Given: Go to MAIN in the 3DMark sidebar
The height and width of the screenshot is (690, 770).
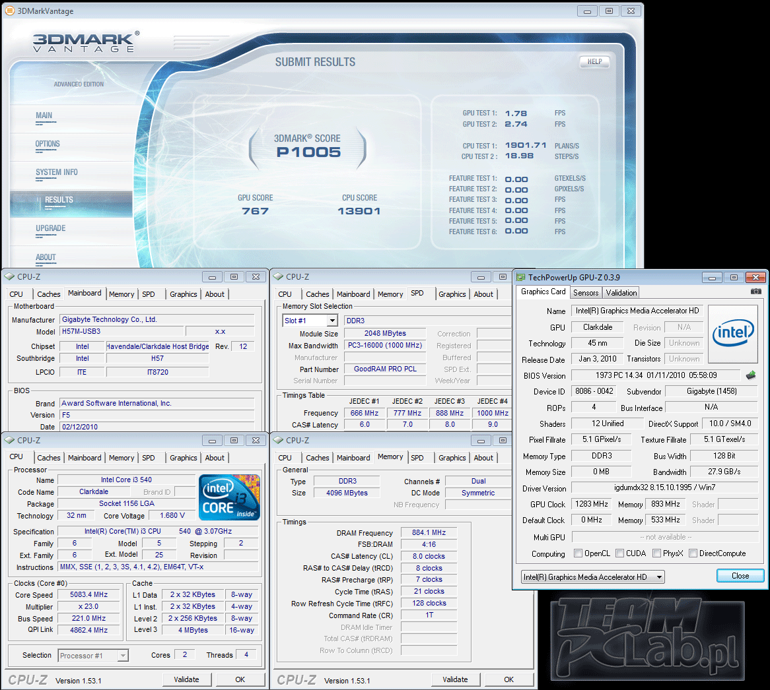Looking at the screenshot, I should 44,115.
